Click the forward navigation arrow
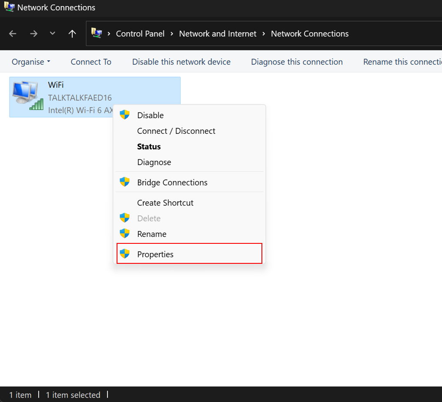 33,34
